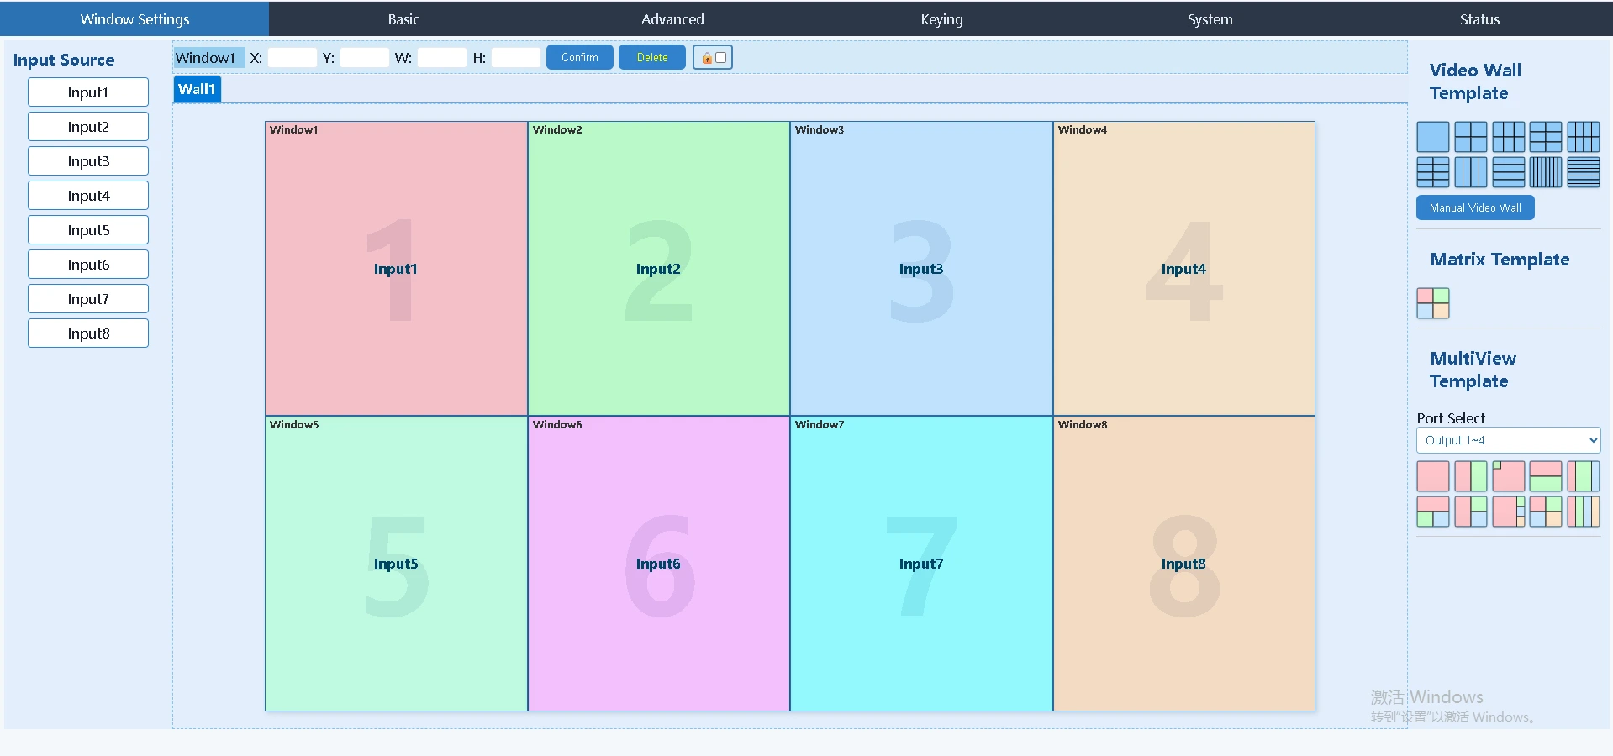Select the four vertical columns MultiView template
Image resolution: width=1613 pixels, height=756 pixels.
coord(1584,512)
